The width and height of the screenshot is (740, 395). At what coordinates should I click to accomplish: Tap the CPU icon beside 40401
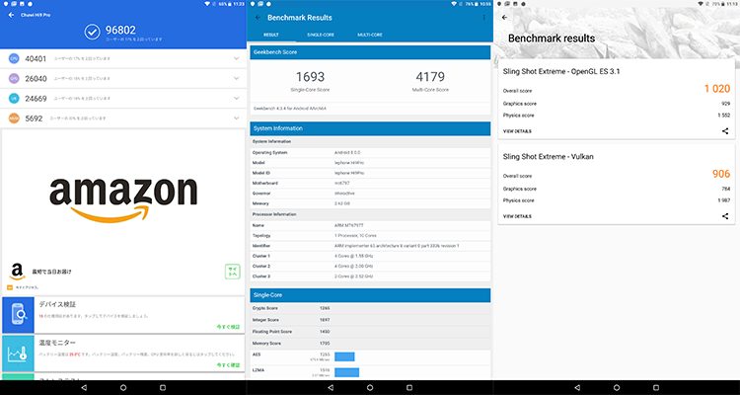(x=14, y=58)
